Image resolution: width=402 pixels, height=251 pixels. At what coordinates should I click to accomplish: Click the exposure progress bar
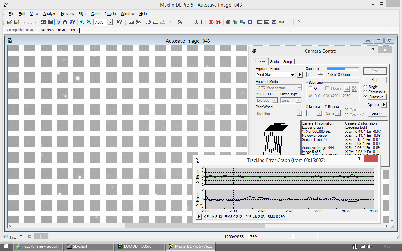point(343,69)
